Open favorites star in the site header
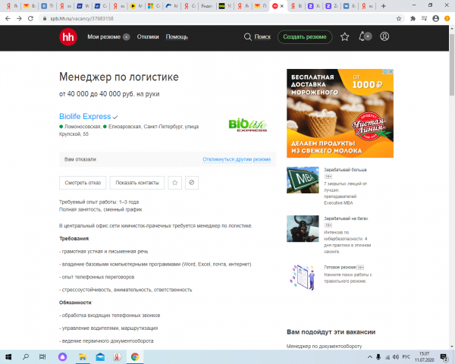Viewport: 455px width, 364px height. pos(345,36)
